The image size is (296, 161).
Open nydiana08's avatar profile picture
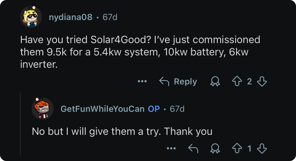31,17
